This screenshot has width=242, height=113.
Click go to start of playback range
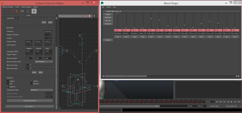[x=217, y=102]
